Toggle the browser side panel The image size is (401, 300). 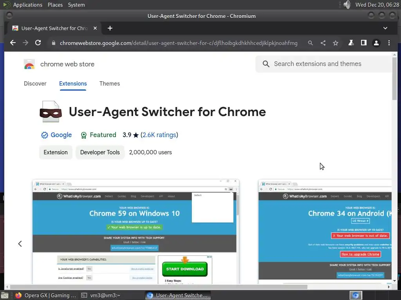(x=363, y=43)
